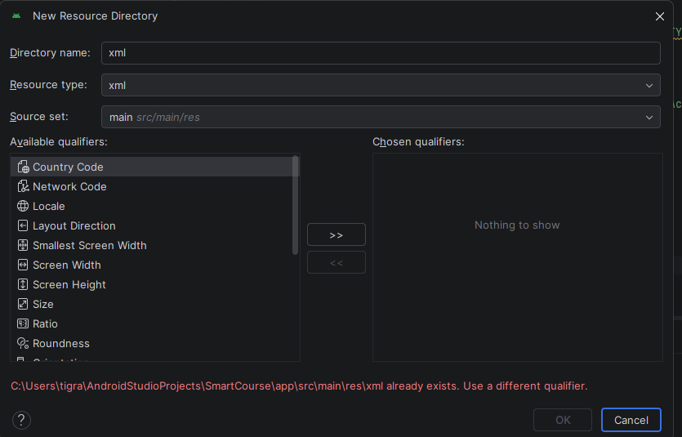Click the available qualifiers scrollbar
Viewport: 682px width, 437px height.
pyautogui.click(x=296, y=205)
